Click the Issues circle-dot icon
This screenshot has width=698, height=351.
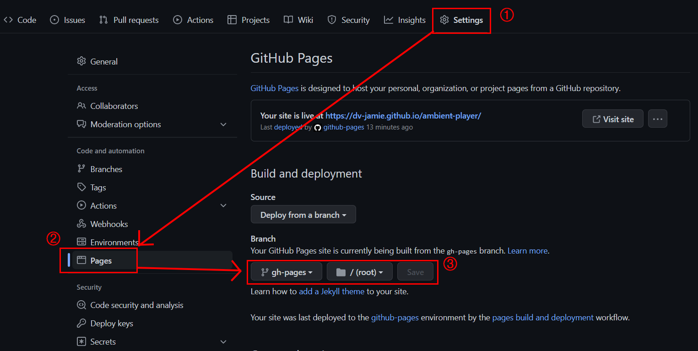tap(54, 20)
